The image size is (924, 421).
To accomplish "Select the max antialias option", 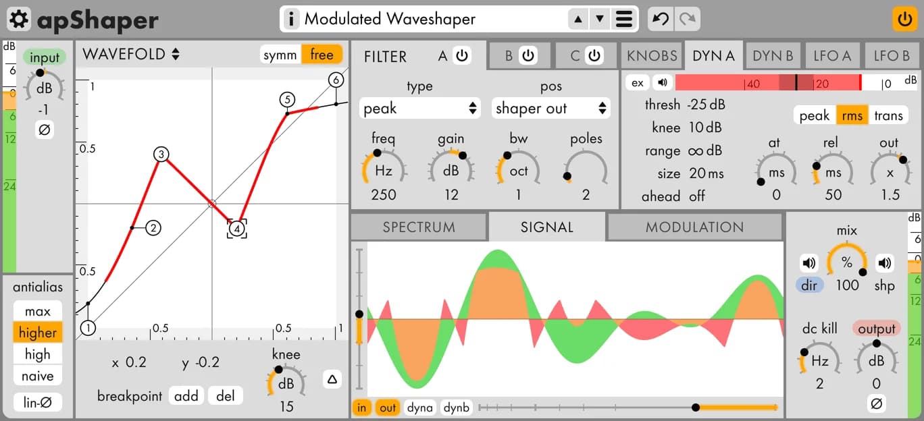I will 38,311.
